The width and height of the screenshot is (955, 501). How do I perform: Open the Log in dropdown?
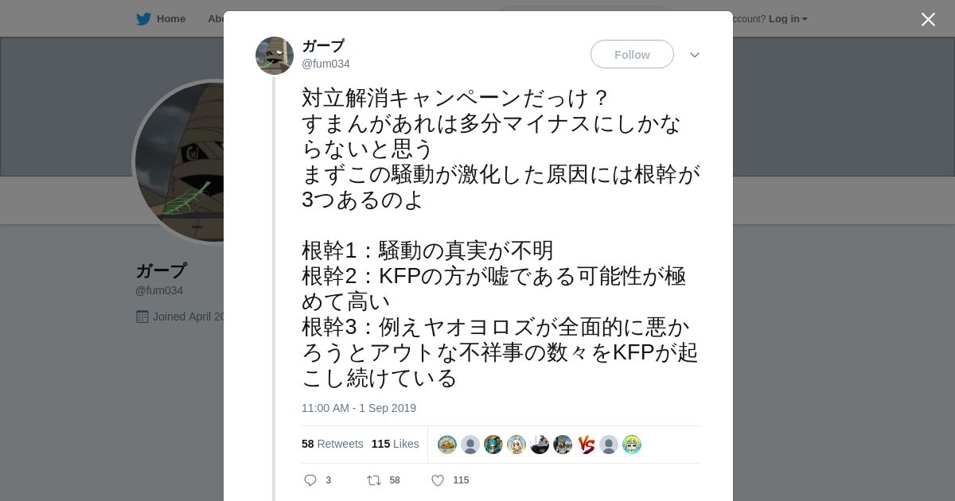(787, 19)
